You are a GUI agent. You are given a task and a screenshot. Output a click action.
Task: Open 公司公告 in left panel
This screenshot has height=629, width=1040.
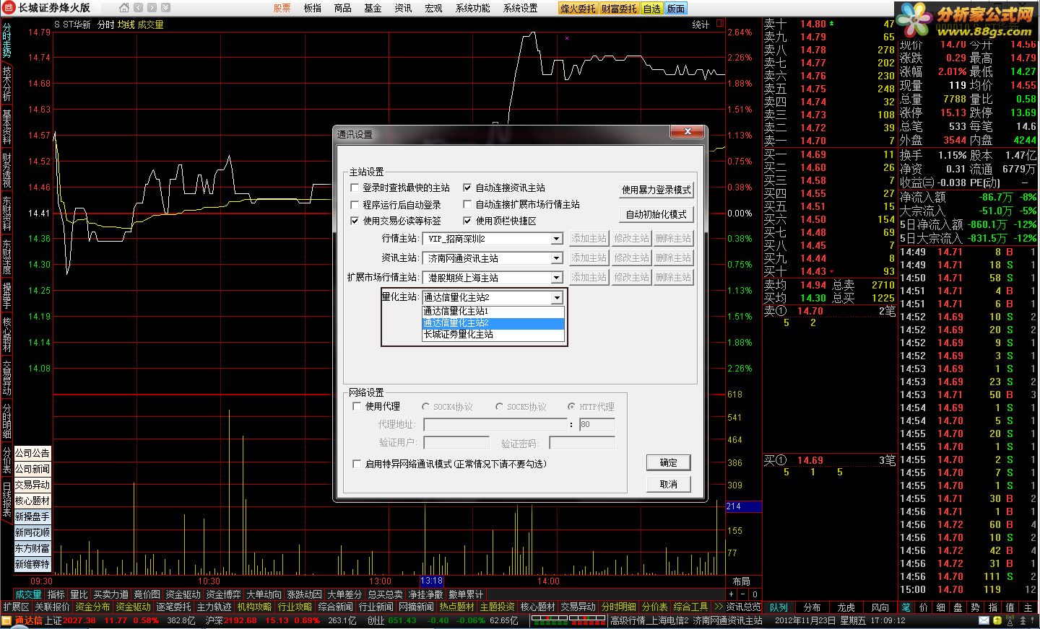point(32,453)
